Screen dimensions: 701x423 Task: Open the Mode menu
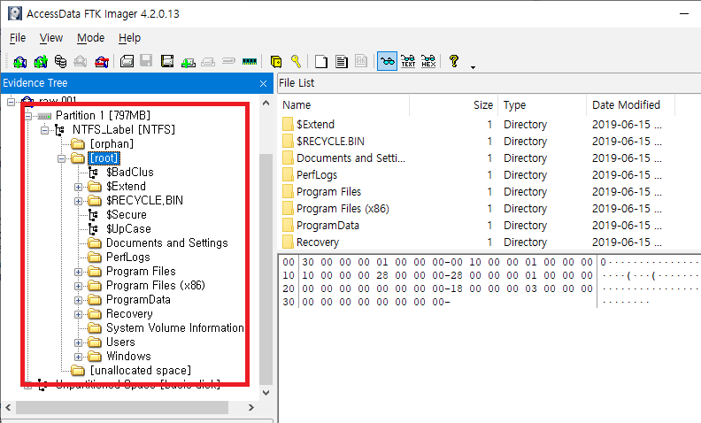point(90,38)
